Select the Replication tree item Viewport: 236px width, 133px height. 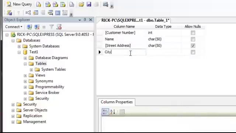tap(32, 116)
